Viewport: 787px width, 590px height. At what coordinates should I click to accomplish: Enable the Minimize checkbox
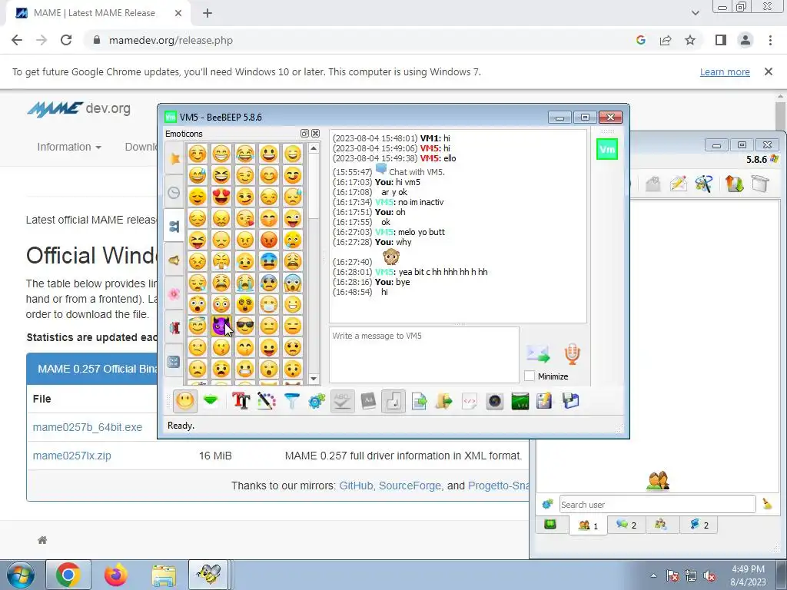(x=529, y=376)
